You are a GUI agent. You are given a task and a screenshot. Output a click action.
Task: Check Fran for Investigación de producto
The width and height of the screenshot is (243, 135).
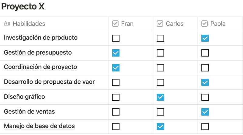(x=116, y=38)
